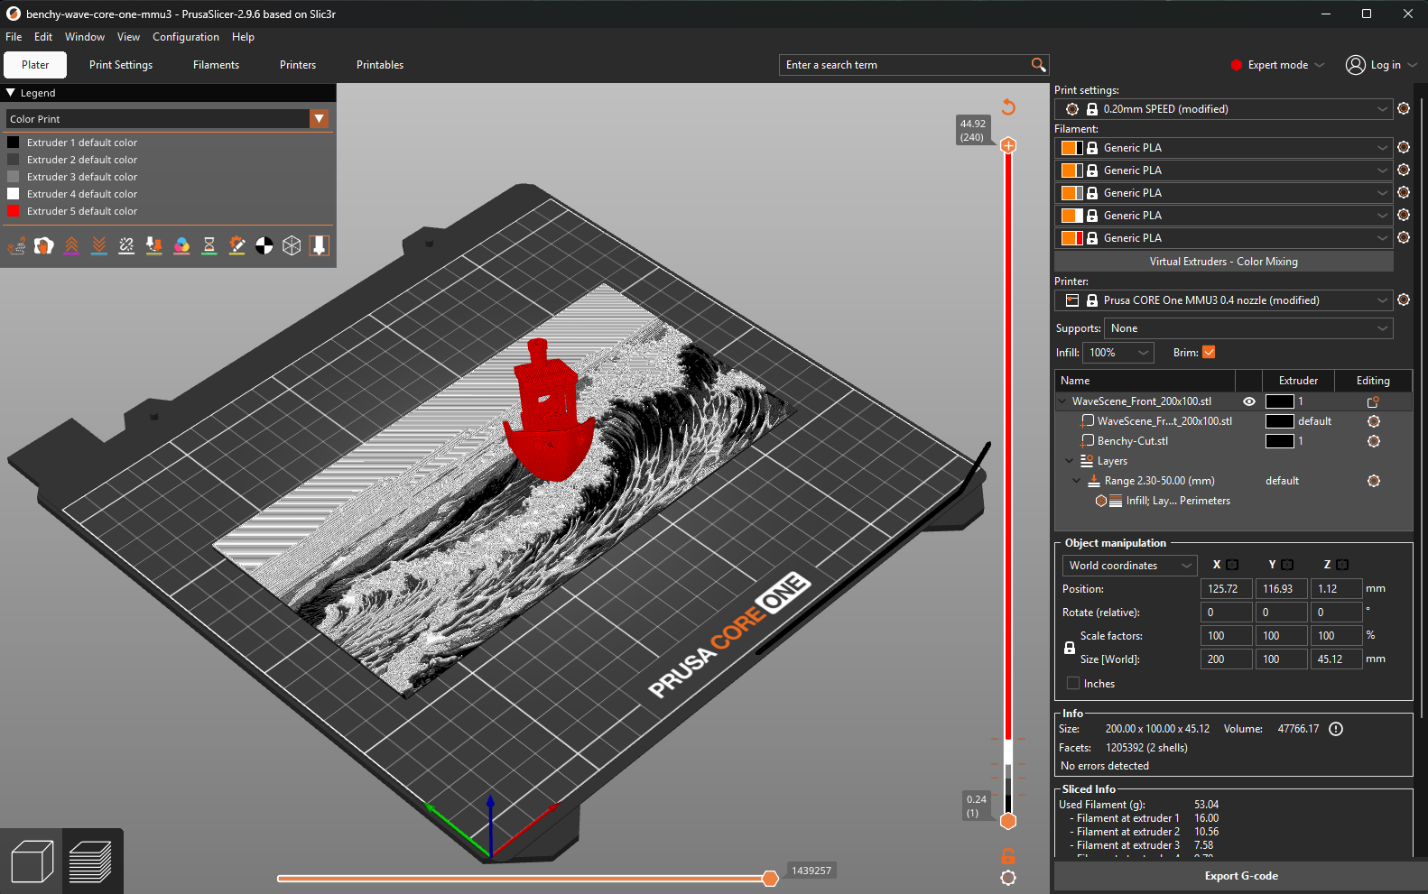1428x894 pixels.
Task: Click the lock icon below the layer slider
Action: point(1008,855)
